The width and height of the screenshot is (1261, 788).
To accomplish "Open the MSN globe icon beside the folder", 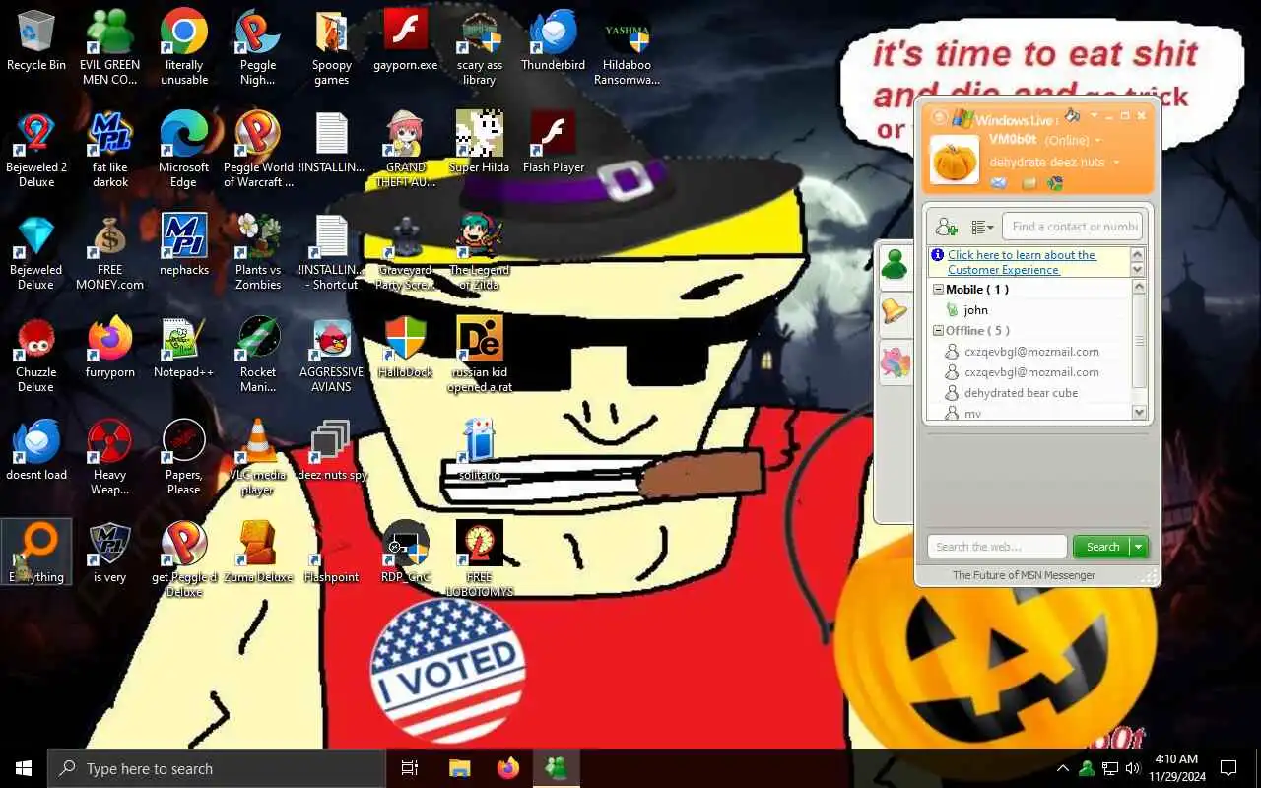I will [x=1055, y=183].
